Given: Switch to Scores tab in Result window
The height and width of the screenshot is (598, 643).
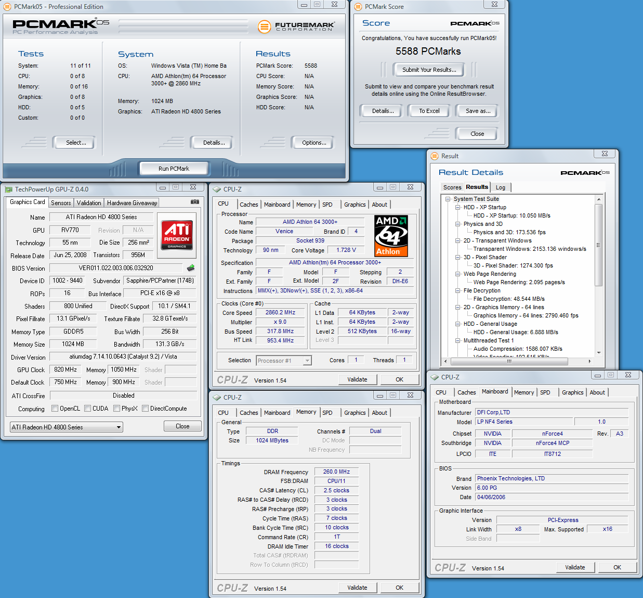Looking at the screenshot, I should pyautogui.click(x=452, y=187).
